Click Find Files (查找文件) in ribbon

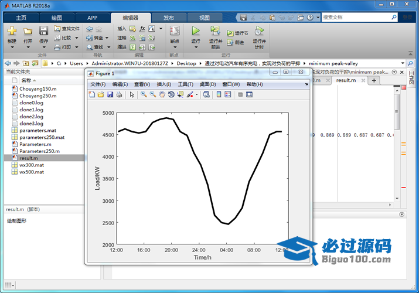66,28
